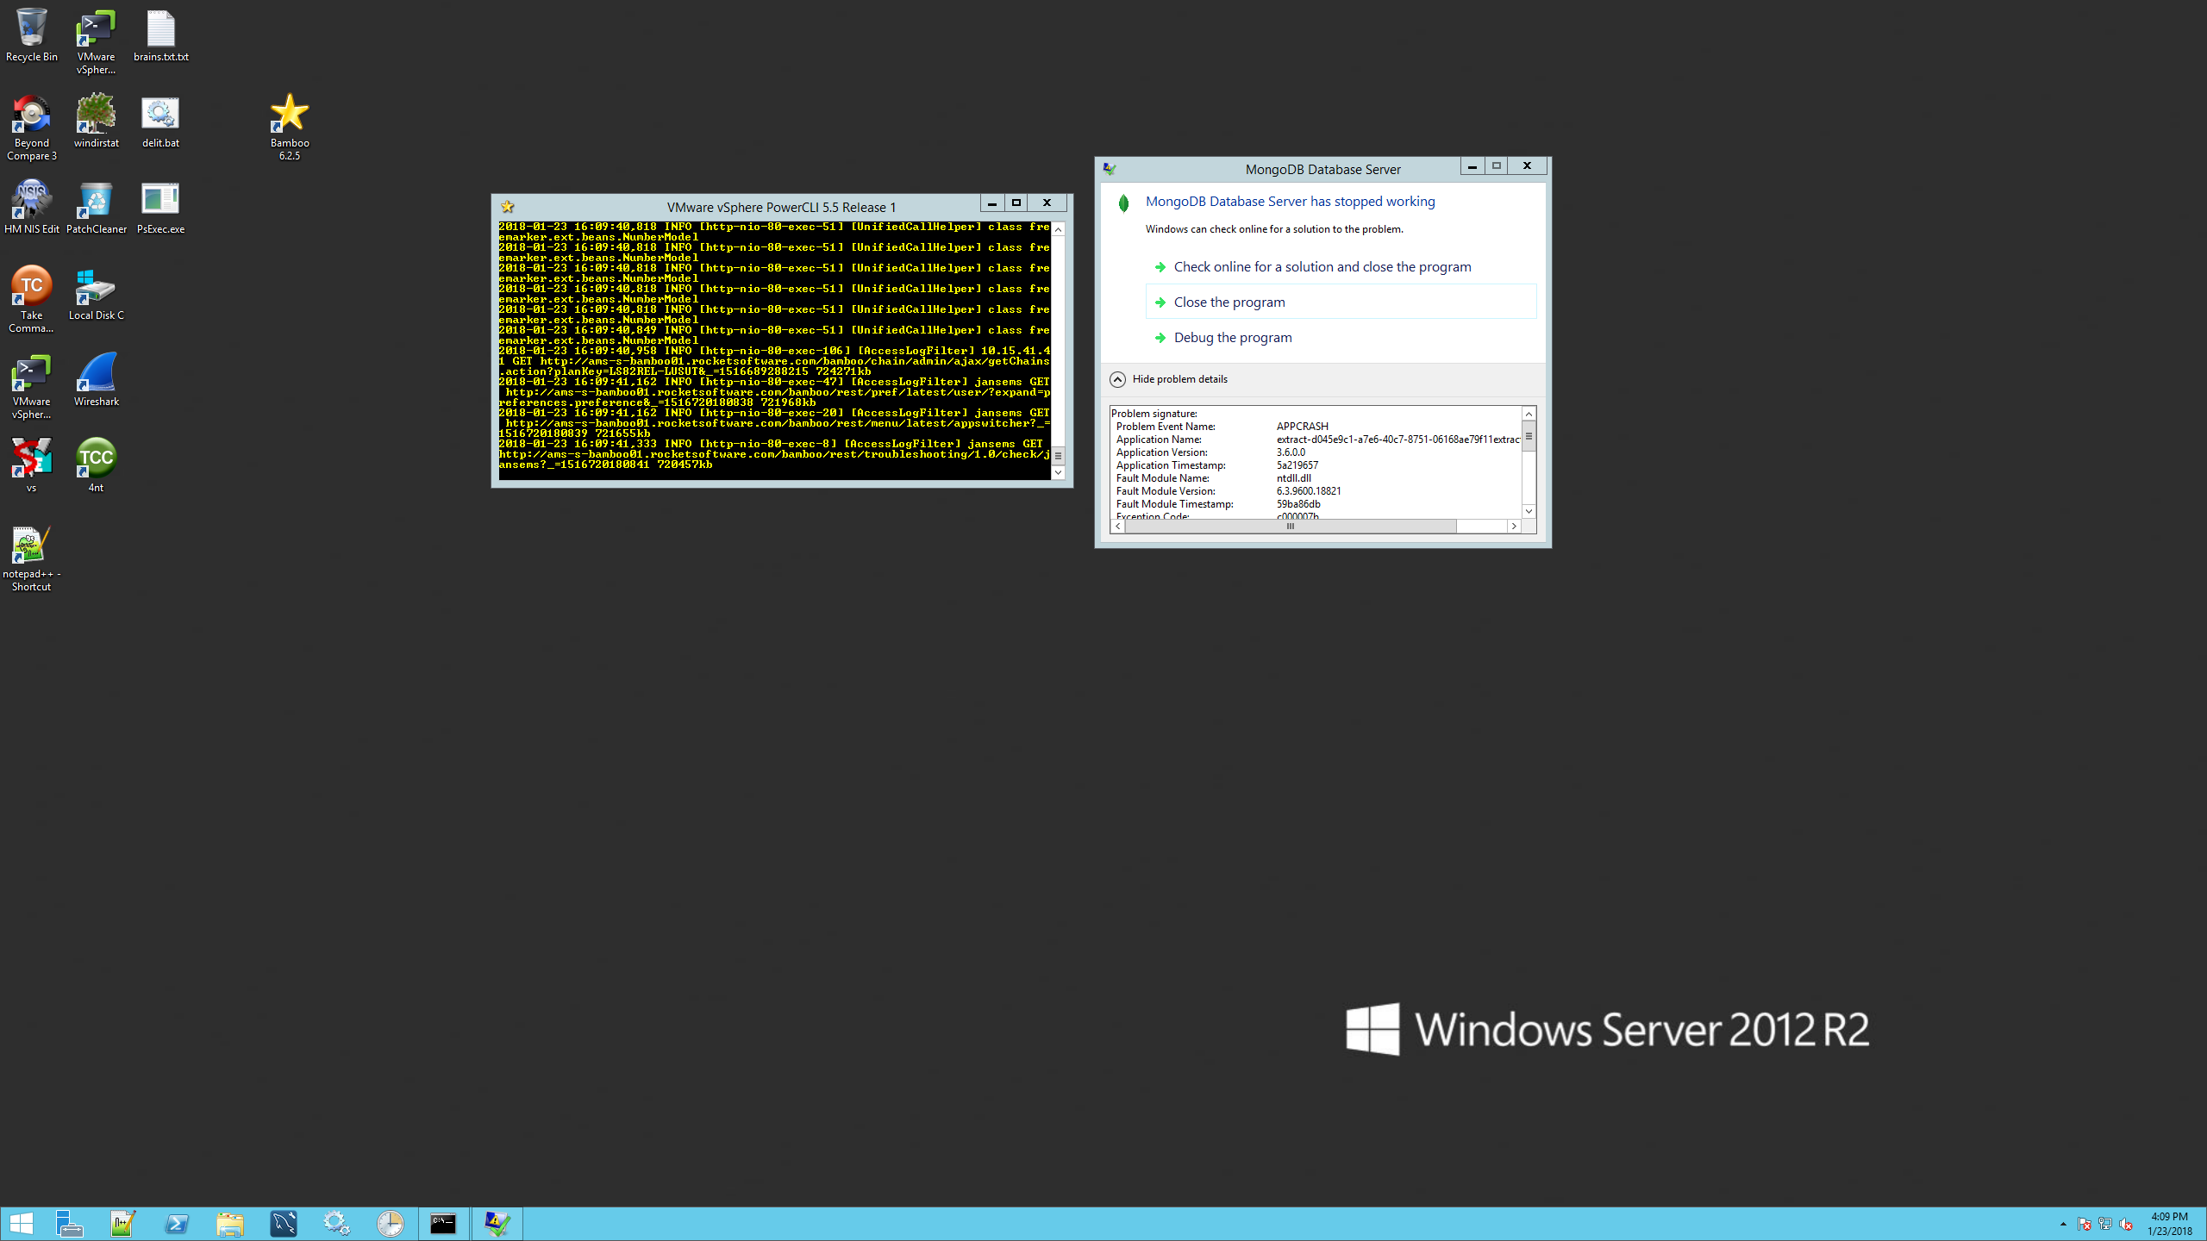Select the brains.txt.txt file on desktop
The image size is (2207, 1241).
tap(160, 35)
